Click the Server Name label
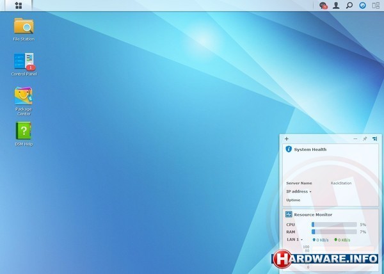The height and width of the screenshot is (274, 384). [299, 183]
